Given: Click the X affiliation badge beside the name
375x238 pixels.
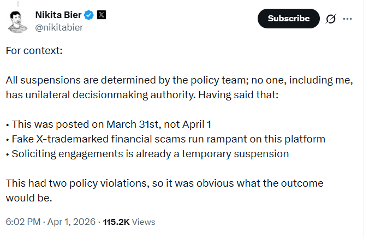Looking at the screenshot, I should tap(102, 15).
